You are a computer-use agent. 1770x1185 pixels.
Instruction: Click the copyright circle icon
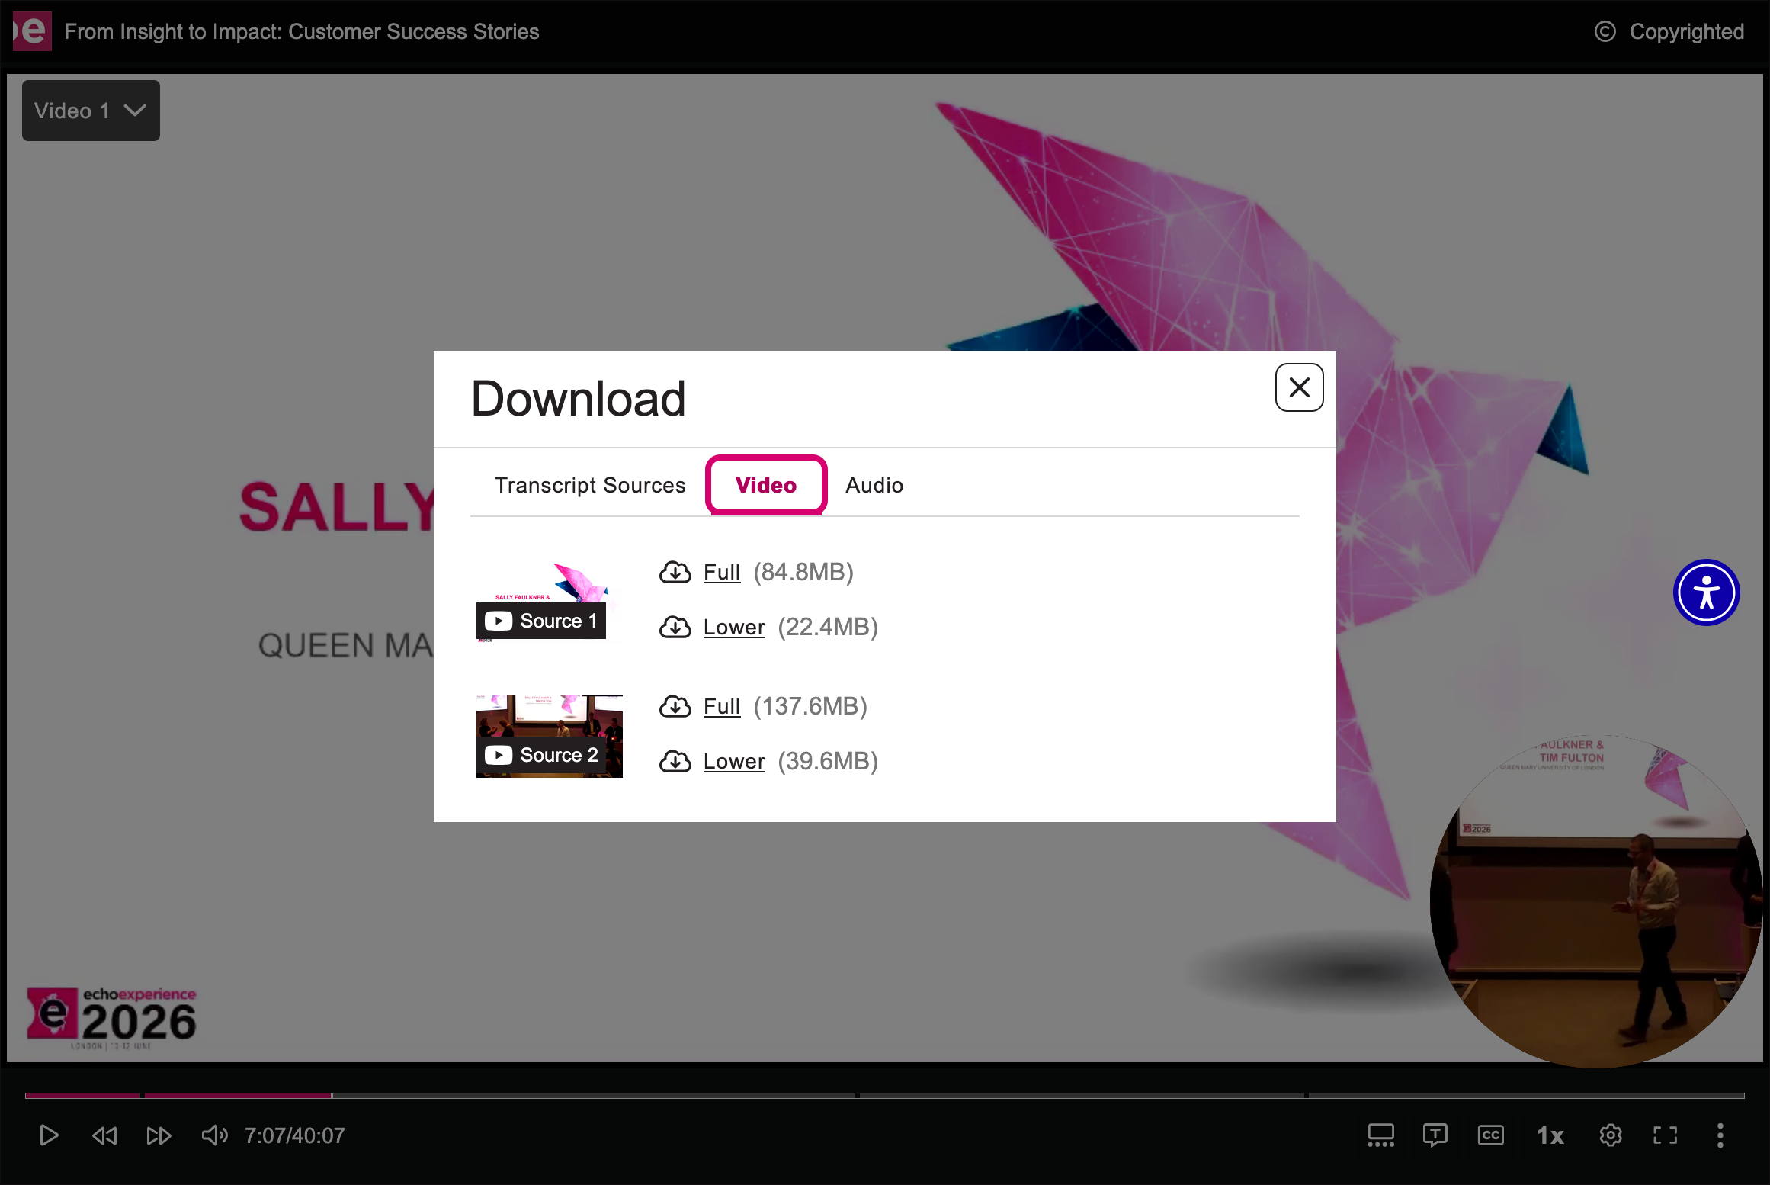[1605, 31]
